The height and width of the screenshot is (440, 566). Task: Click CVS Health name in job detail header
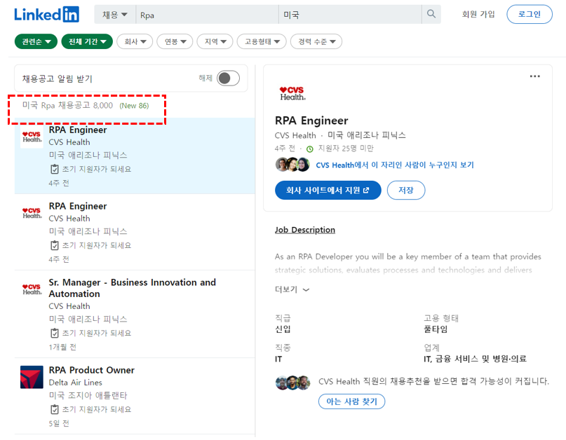295,135
